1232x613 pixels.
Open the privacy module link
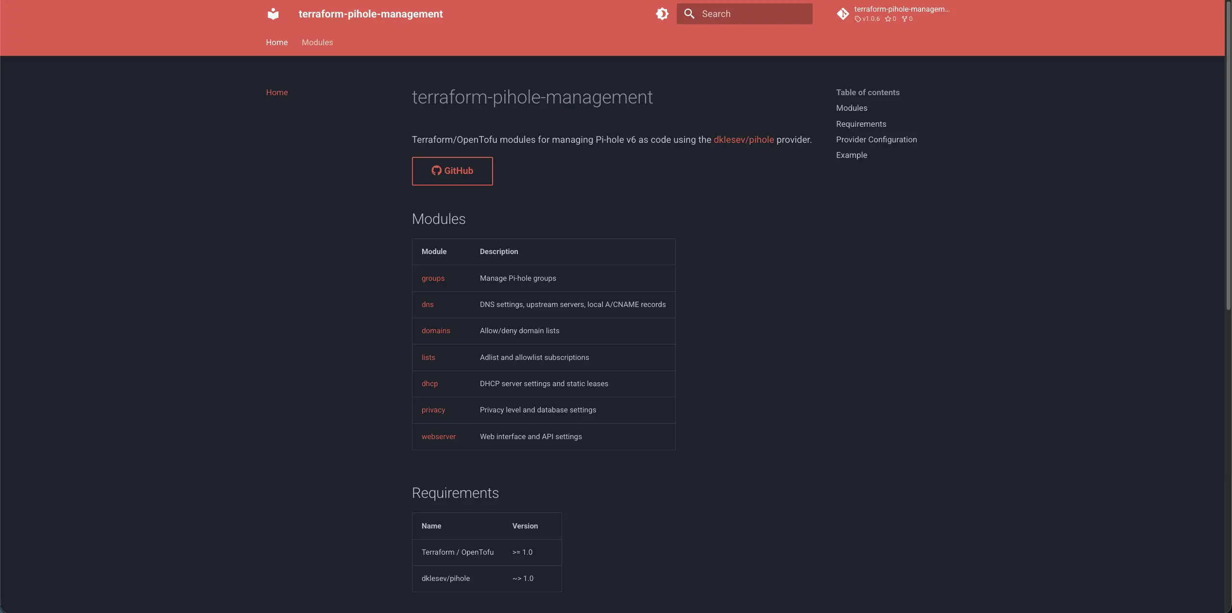[433, 410]
